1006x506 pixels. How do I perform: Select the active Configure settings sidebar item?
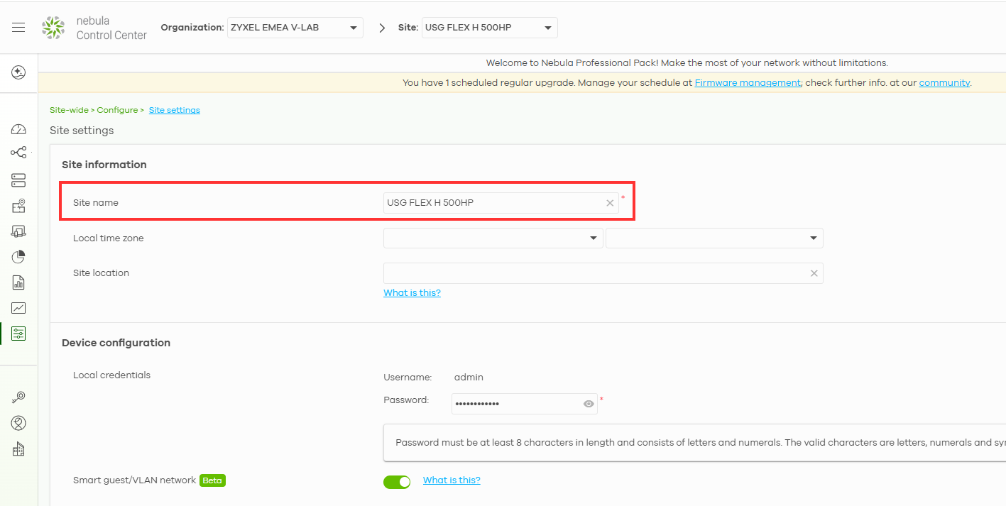tap(18, 334)
